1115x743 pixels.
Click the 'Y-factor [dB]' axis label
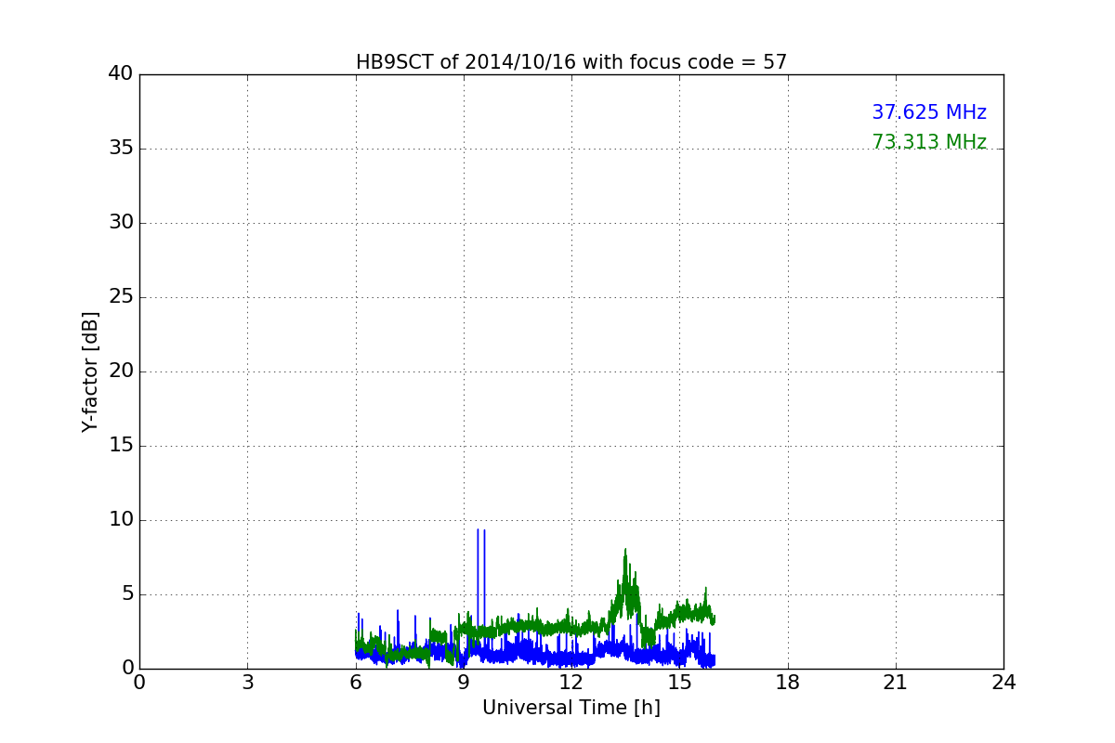pos(90,371)
